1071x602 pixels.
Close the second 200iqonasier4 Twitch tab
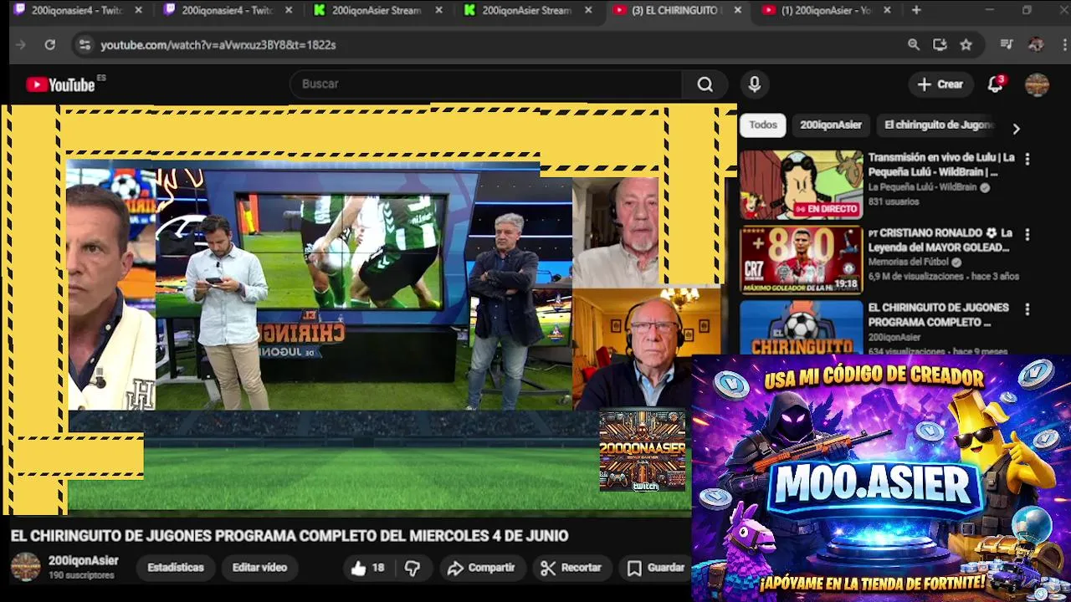tap(289, 10)
